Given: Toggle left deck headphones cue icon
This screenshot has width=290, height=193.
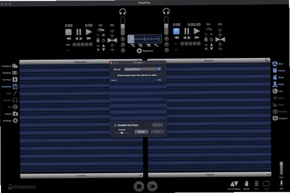Looking at the screenshot, I should [123, 12].
